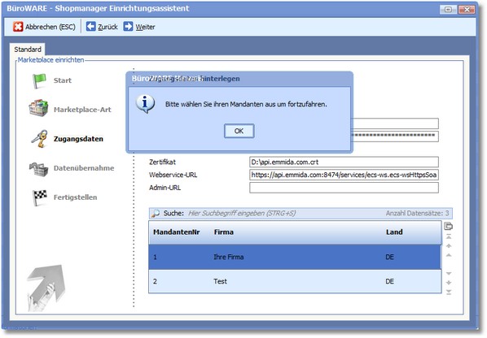
Task: Move one record up with small arrow
Action: [x=449, y=246]
